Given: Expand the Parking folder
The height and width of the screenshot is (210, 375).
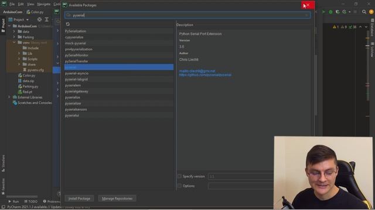Looking at the screenshot, I should click(x=14, y=37).
